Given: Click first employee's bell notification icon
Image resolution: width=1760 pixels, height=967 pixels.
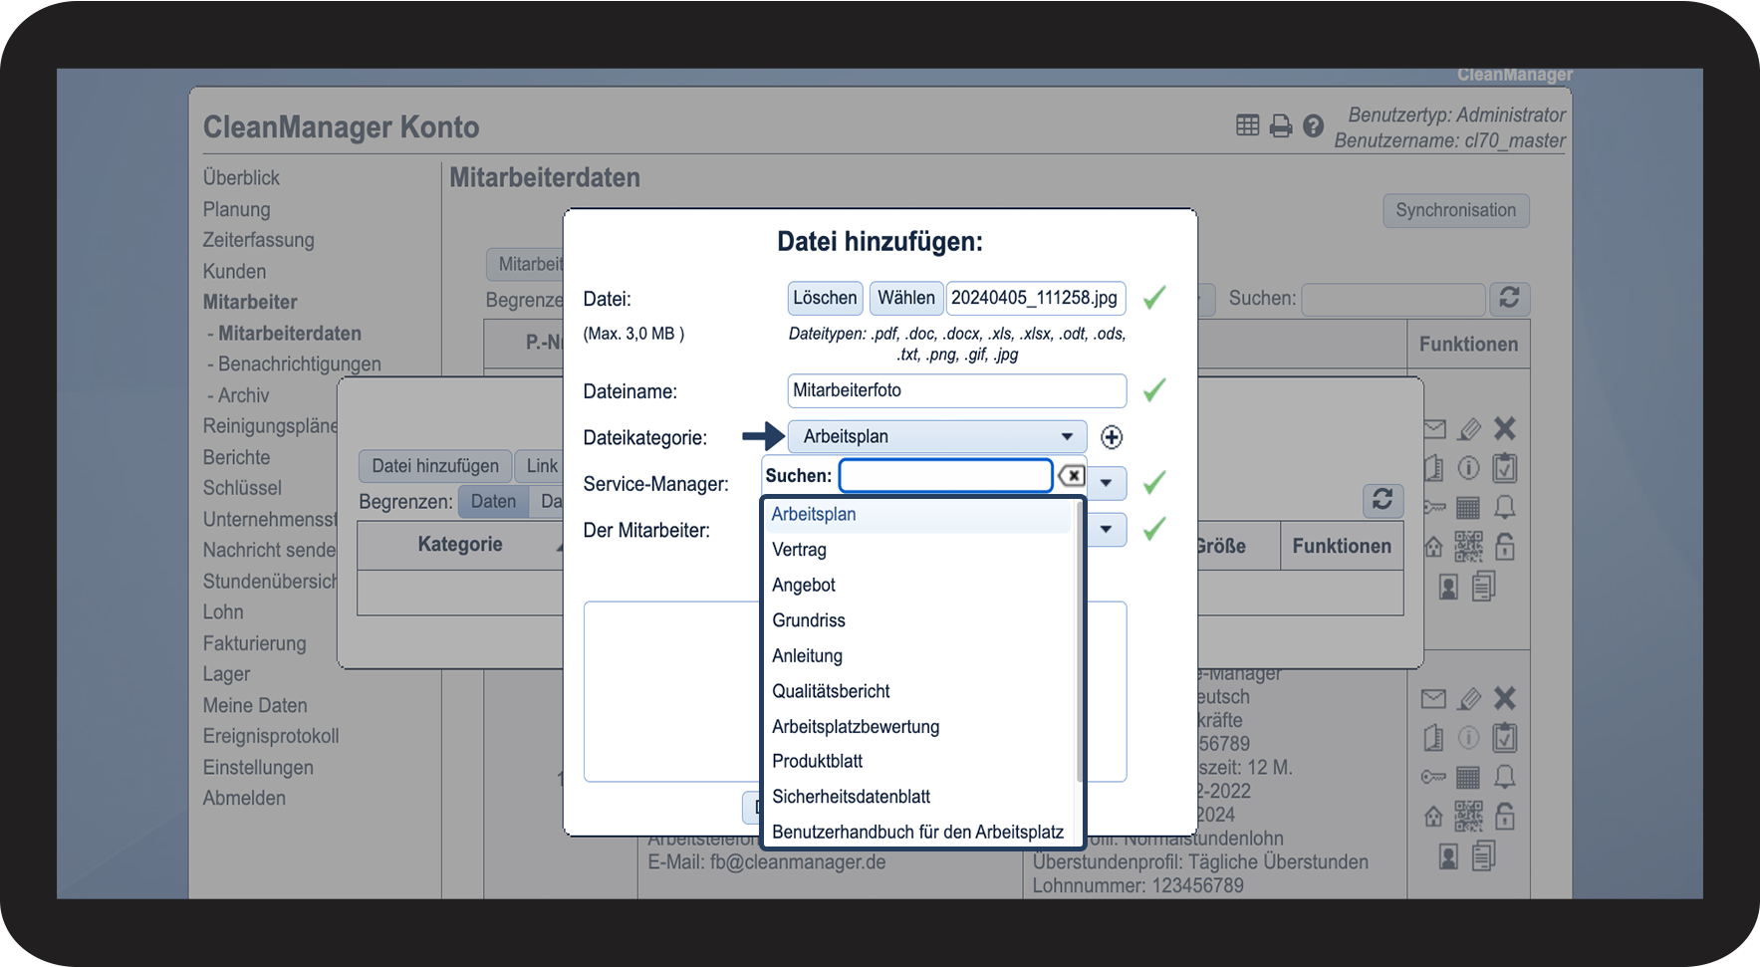Looking at the screenshot, I should click(1505, 508).
